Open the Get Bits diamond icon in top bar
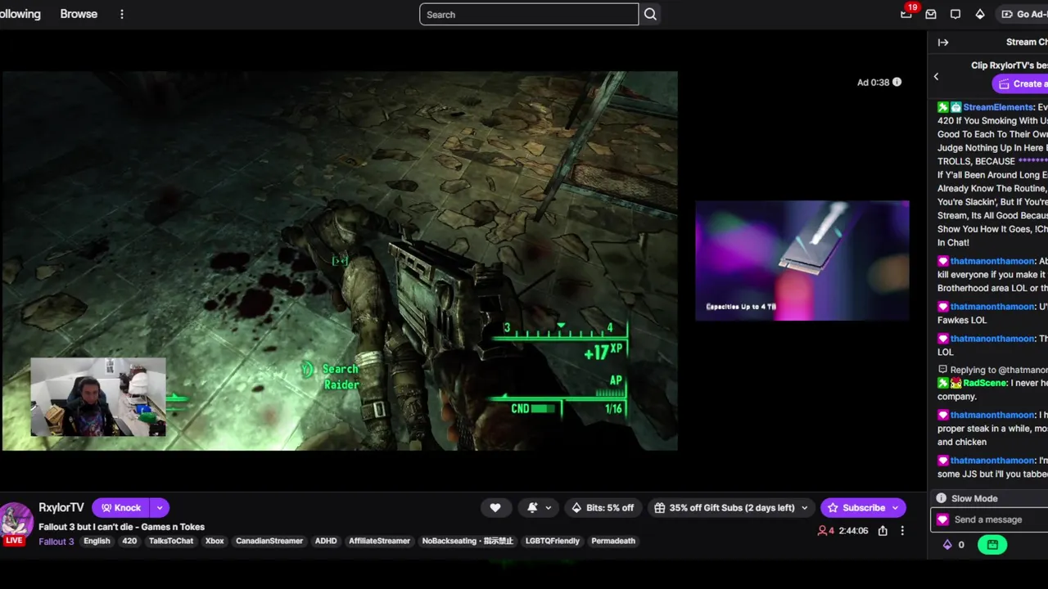 980,14
